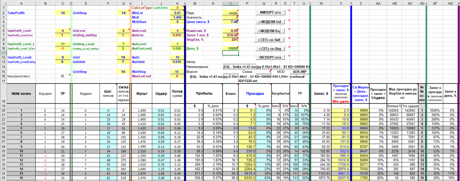Screen dimensions: 460x181
Task: Select the StopOut value 20%
Action: pyautogui.click(x=230, y=39)
